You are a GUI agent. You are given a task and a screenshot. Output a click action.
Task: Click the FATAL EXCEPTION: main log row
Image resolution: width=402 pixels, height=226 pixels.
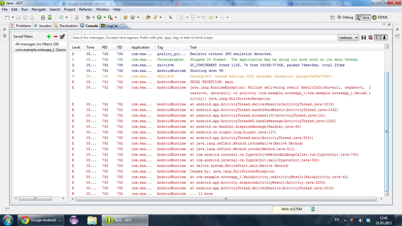tap(227, 82)
